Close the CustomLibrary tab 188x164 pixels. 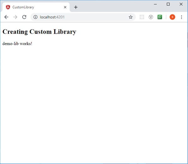65,7
